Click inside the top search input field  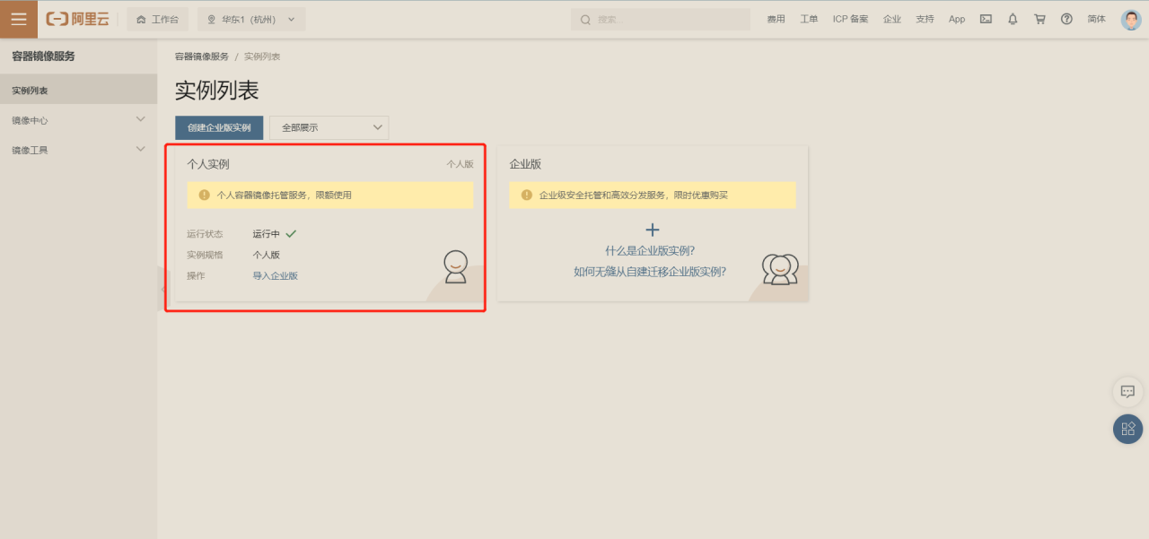click(664, 19)
